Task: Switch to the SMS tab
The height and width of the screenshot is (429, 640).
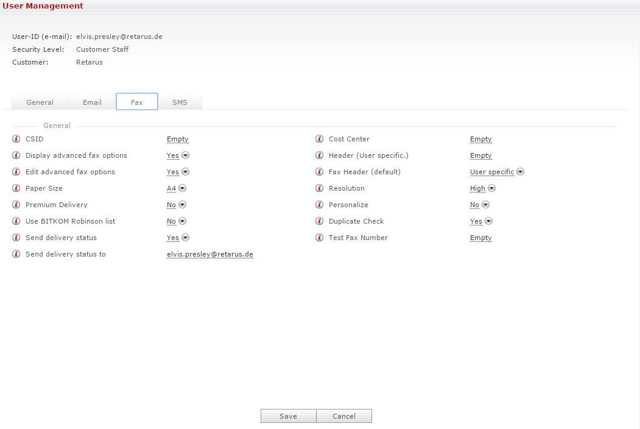Action: (180, 102)
